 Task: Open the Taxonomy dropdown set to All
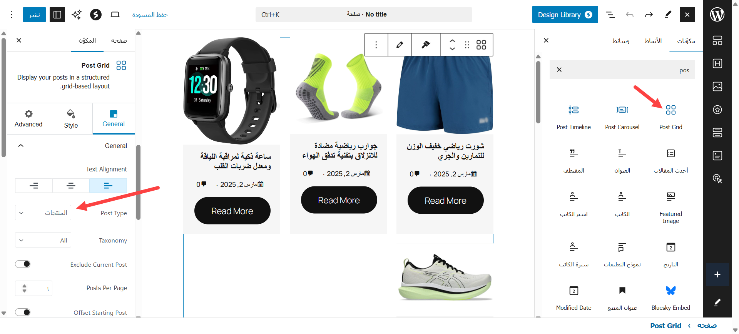(x=43, y=240)
